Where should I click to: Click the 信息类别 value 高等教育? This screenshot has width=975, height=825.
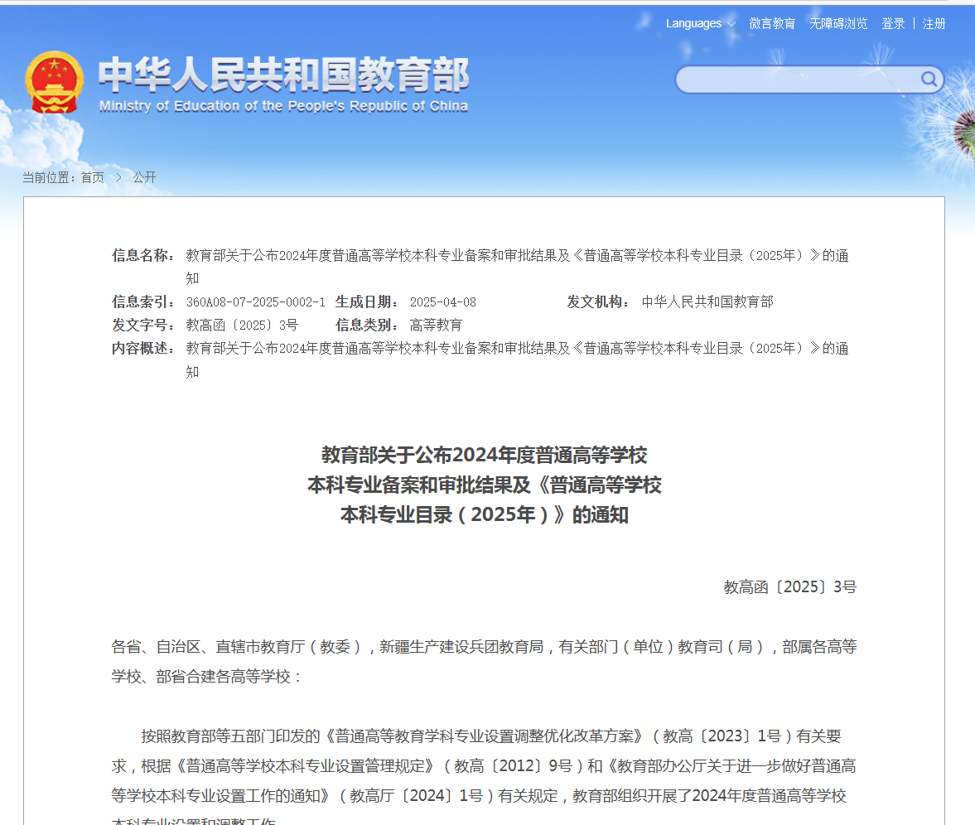[436, 326]
